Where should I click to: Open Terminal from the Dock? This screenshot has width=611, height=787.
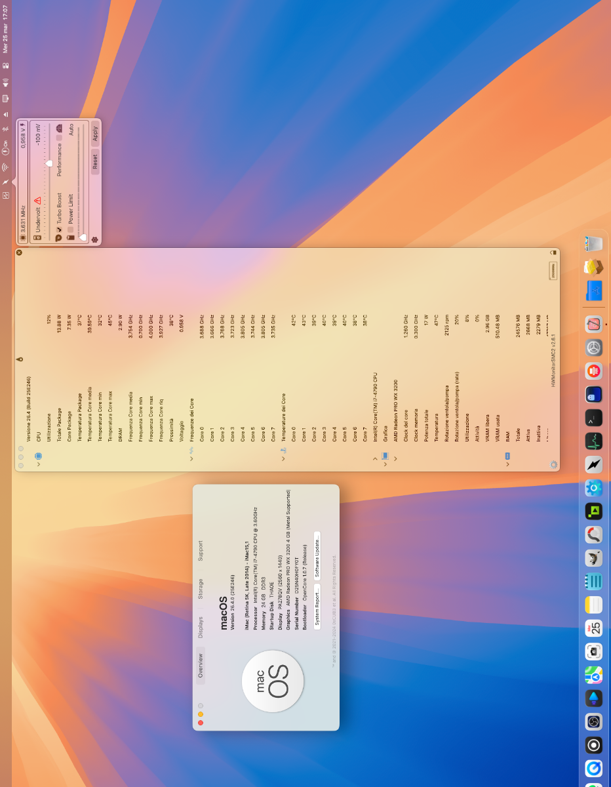pos(594,418)
